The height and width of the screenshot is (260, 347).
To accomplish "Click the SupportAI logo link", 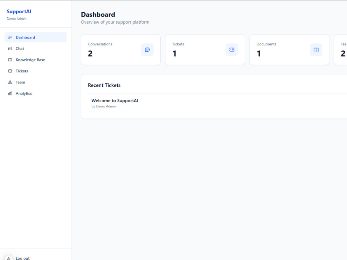I will [x=19, y=11].
